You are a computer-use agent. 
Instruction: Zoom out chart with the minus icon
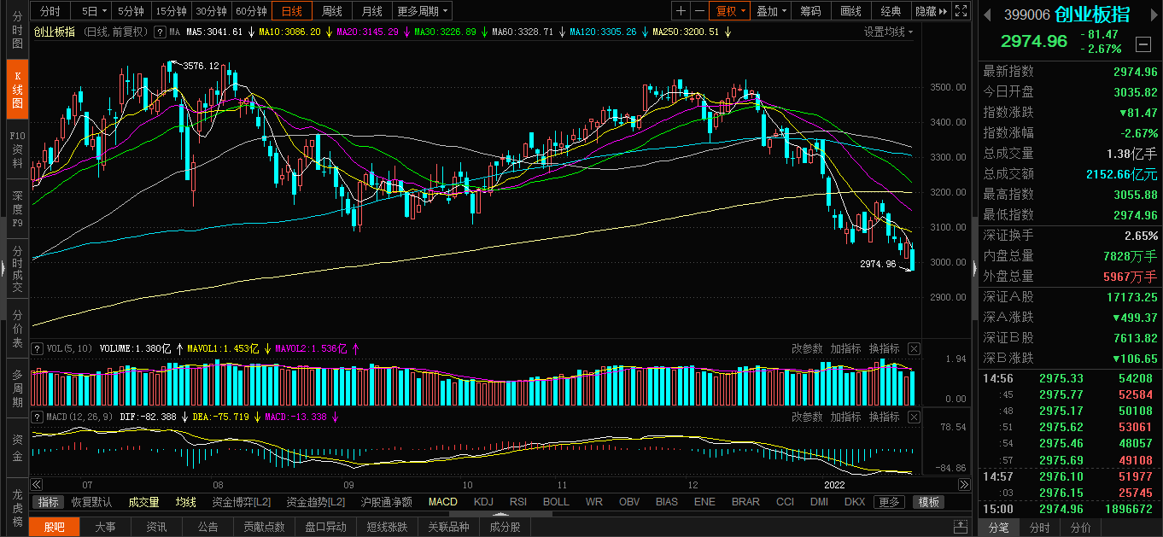tap(700, 11)
